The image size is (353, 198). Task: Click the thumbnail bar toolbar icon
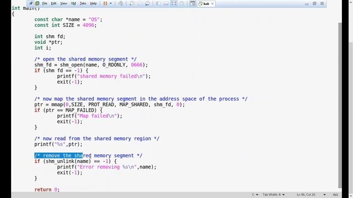(166, 3)
